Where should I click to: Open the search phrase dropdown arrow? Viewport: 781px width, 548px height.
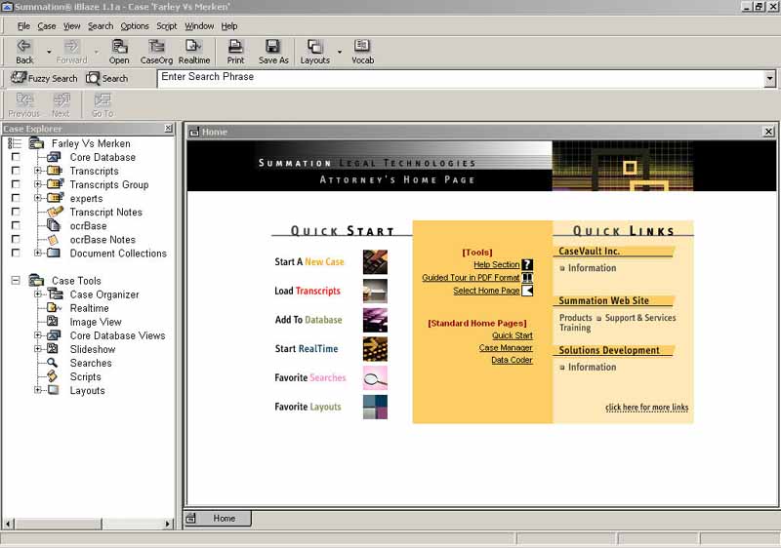pos(769,78)
